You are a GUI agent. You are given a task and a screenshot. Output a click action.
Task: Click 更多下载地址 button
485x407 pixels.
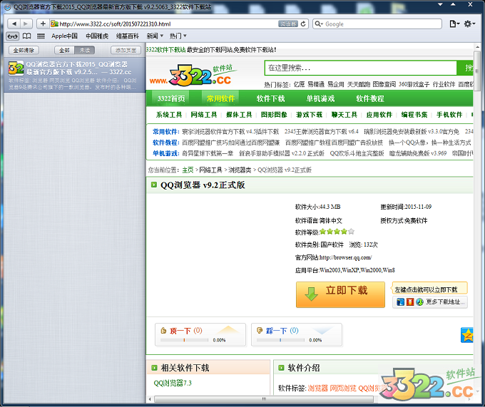pyautogui.click(x=430, y=302)
